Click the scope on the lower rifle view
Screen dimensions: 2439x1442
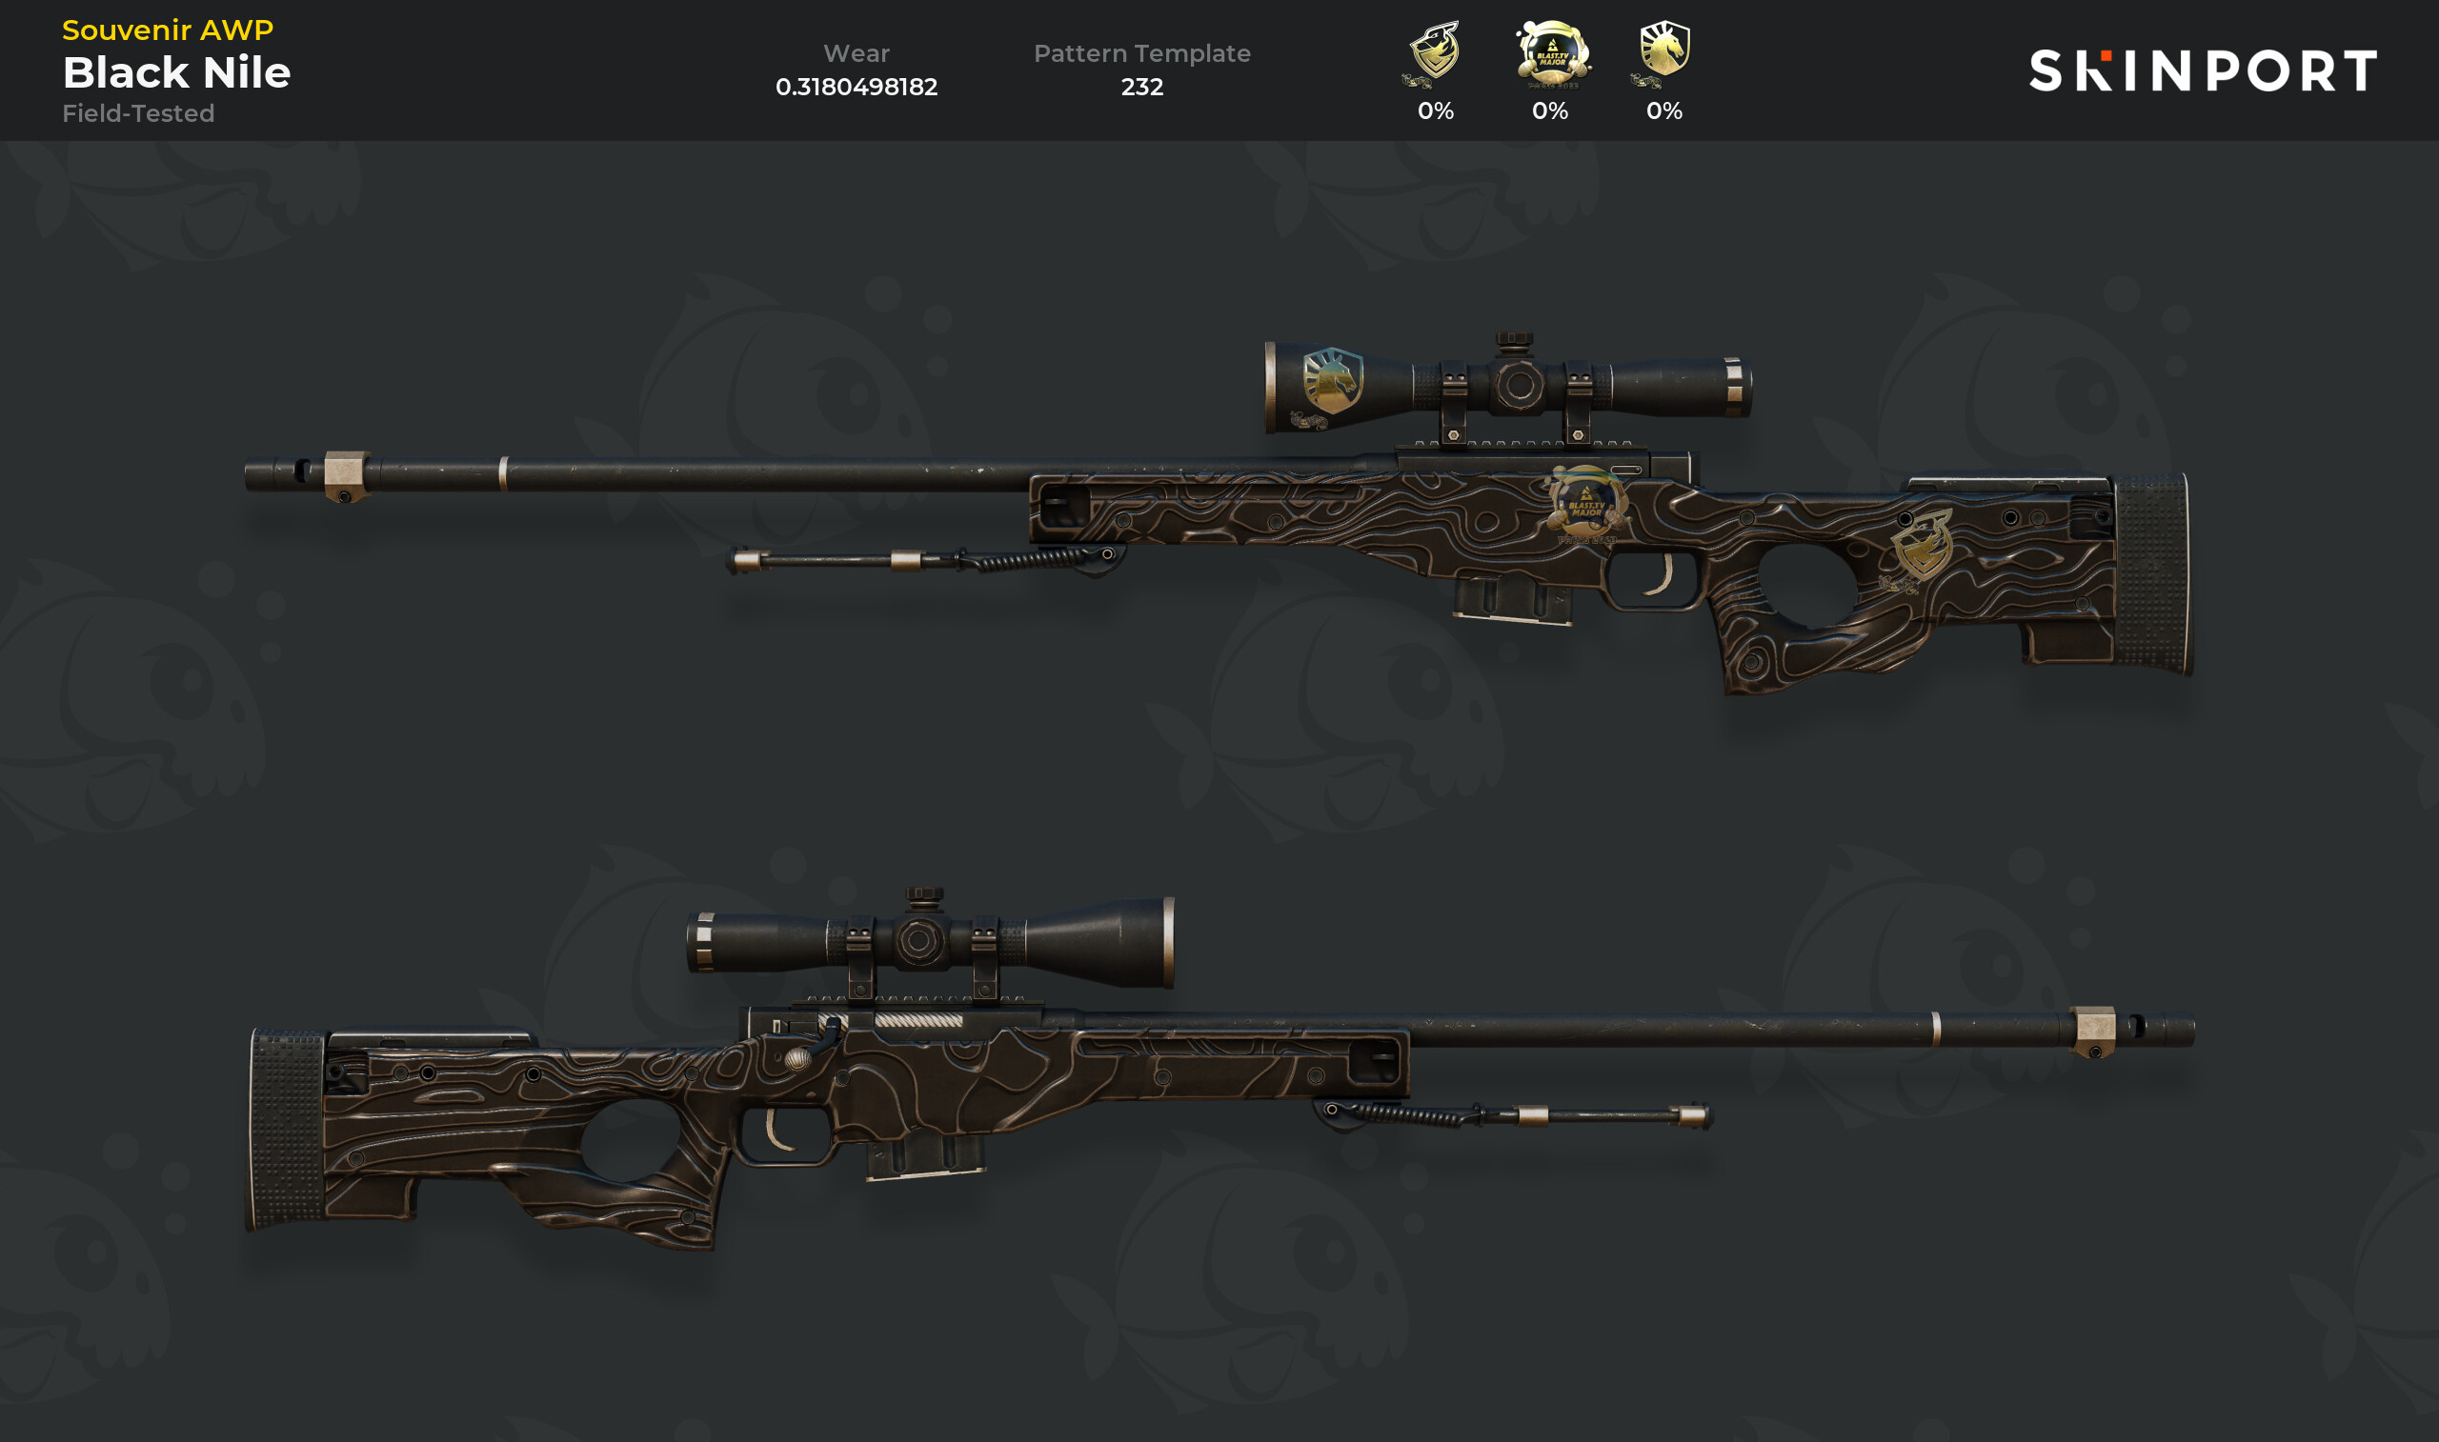(930, 941)
